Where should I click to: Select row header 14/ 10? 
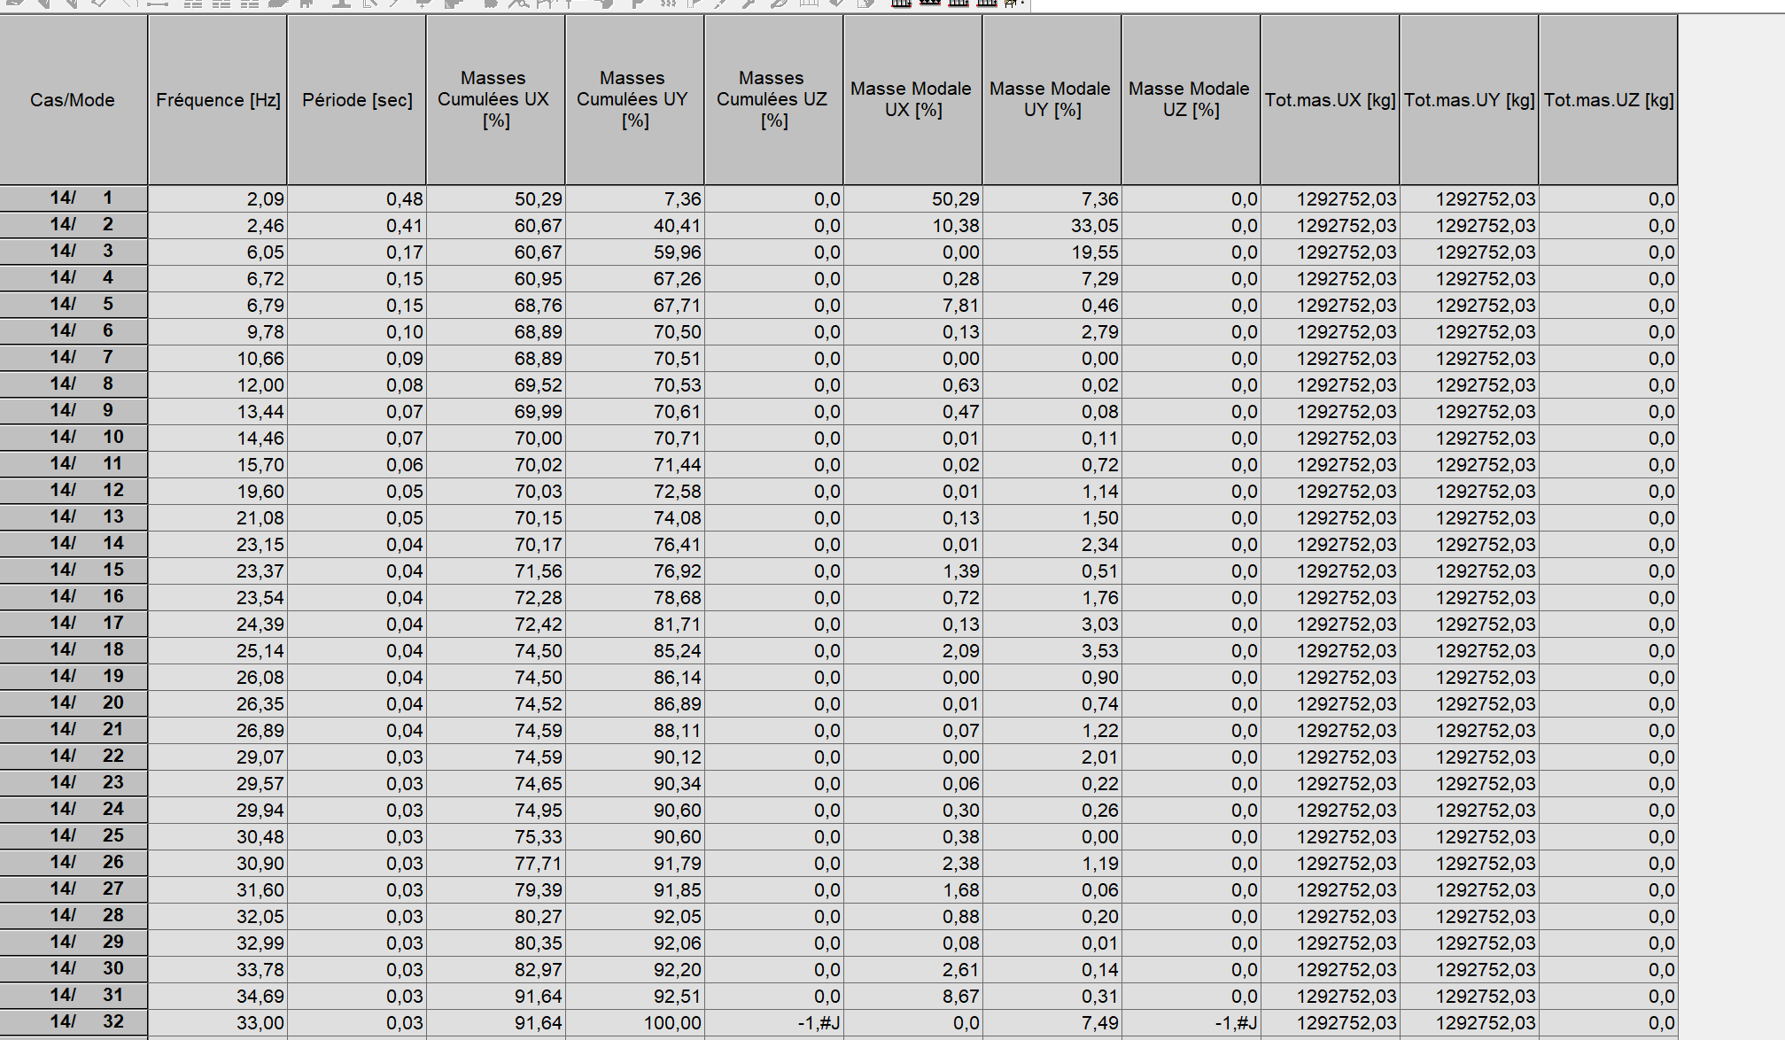[74, 438]
